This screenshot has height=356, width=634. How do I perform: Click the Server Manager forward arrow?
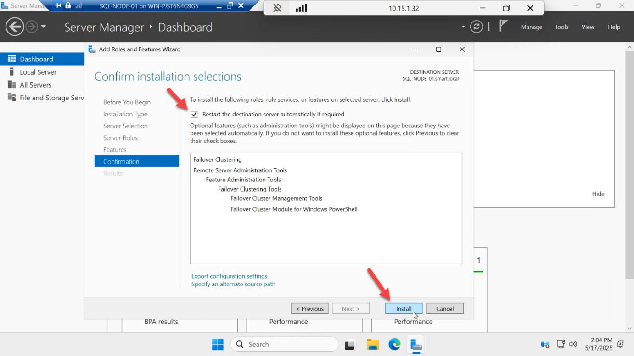tap(31, 27)
